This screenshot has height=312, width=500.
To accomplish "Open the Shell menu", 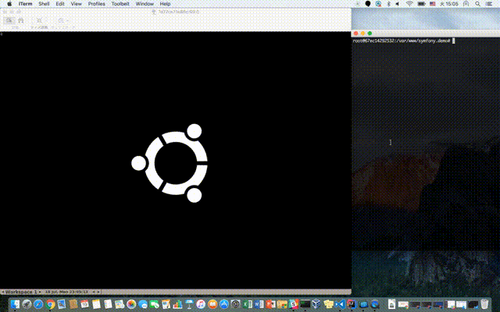I will coord(44,4).
